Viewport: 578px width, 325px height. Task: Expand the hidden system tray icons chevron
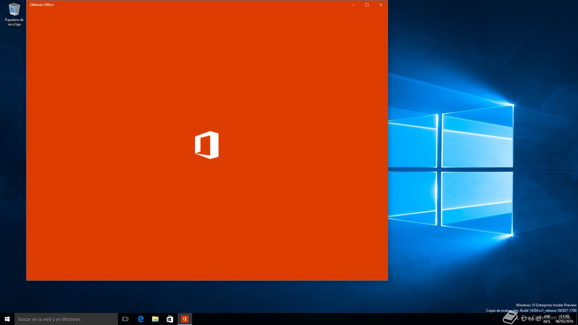[517, 319]
